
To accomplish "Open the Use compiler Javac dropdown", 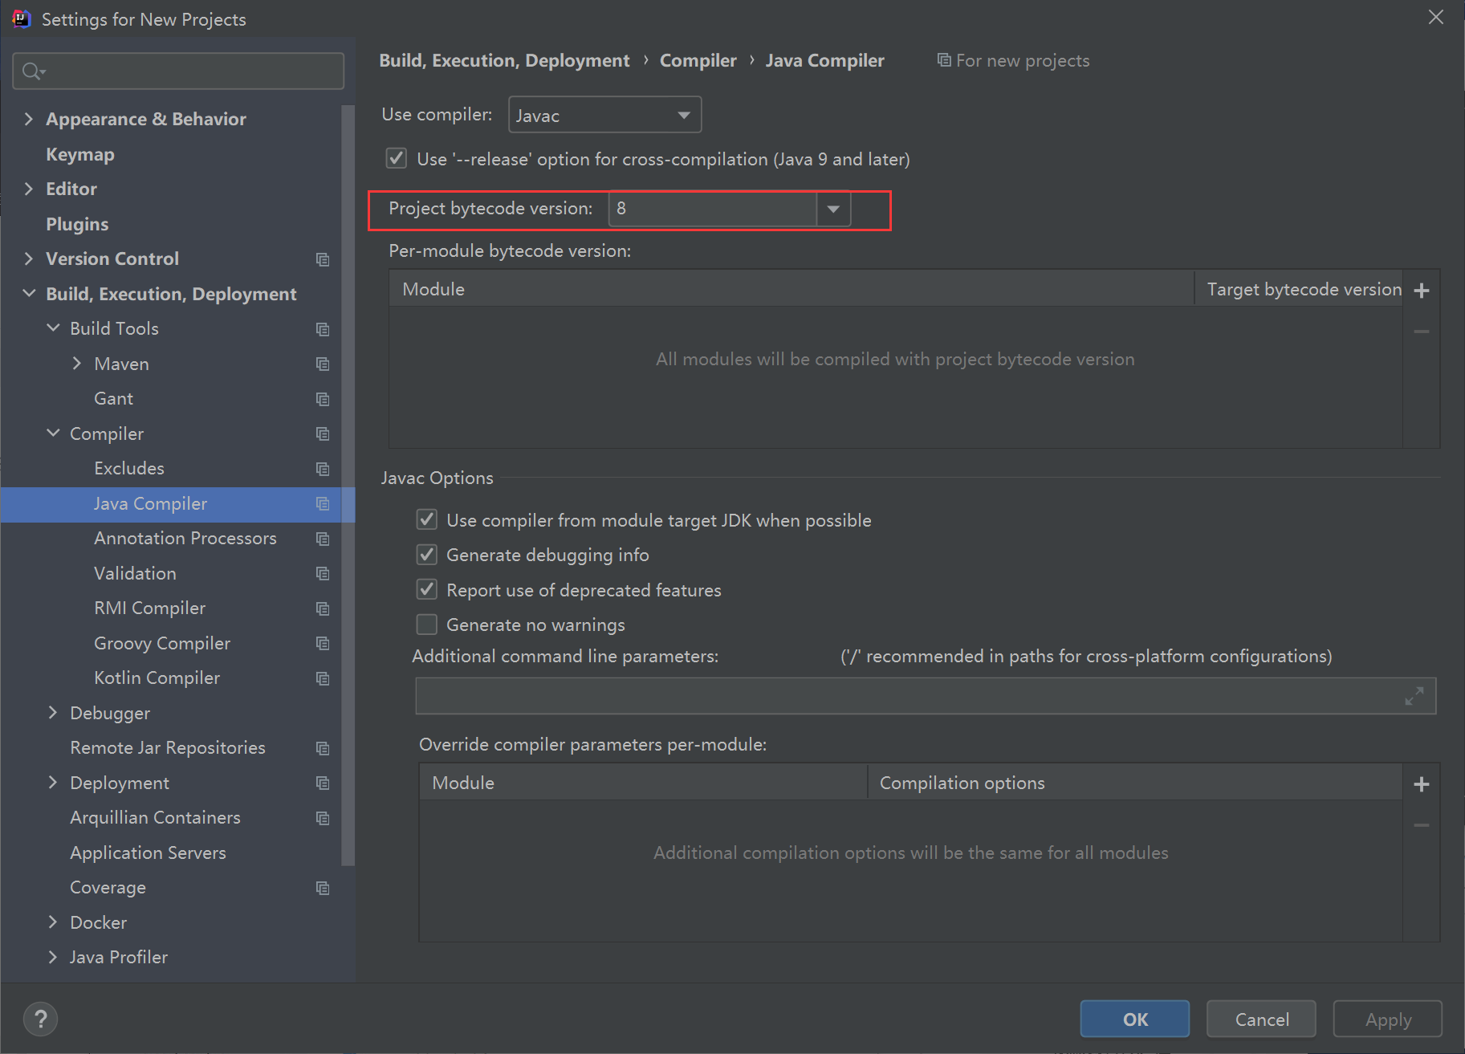I will tap(605, 115).
